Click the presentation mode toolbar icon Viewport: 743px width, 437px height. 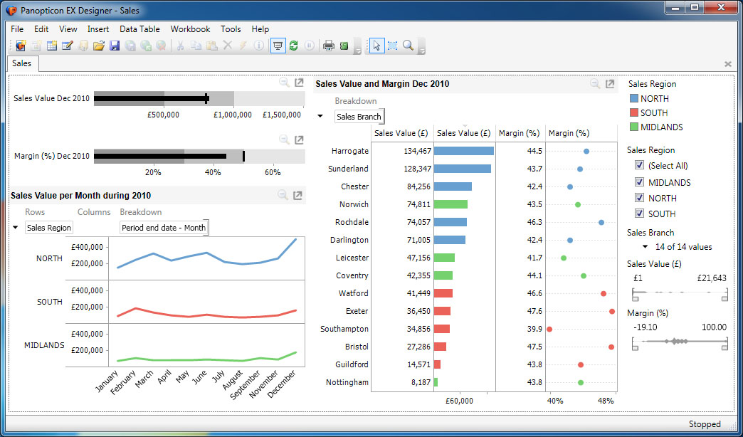(278, 46)
